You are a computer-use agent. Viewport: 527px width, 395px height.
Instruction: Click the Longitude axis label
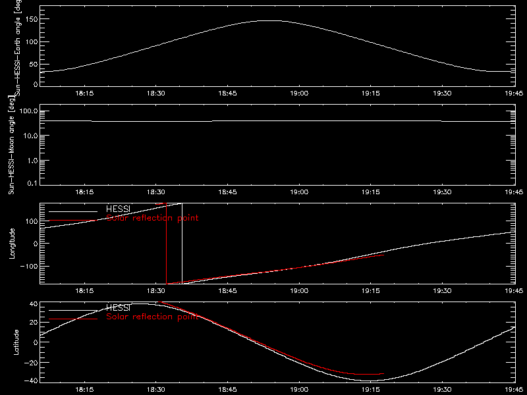pyautogui.click(x=12, y=244)
